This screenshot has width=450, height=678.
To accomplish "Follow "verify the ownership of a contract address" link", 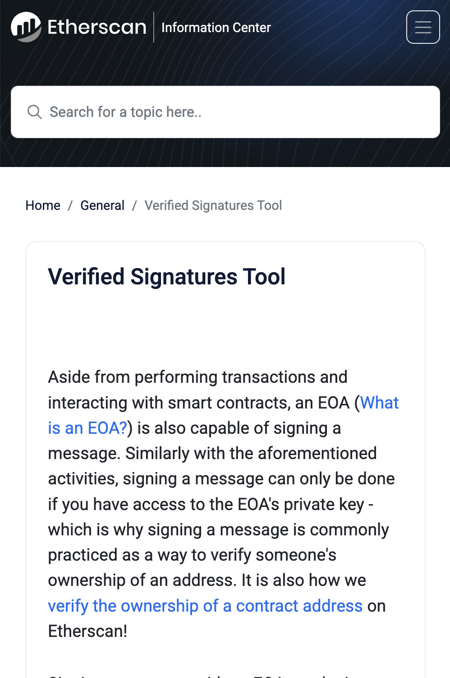I will 205,606.
